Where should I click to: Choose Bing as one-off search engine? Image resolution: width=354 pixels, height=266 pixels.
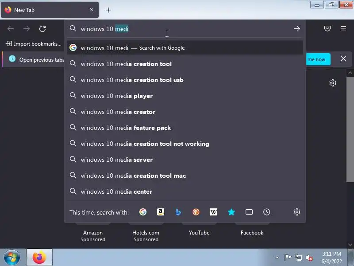click(x=178, y=212)
